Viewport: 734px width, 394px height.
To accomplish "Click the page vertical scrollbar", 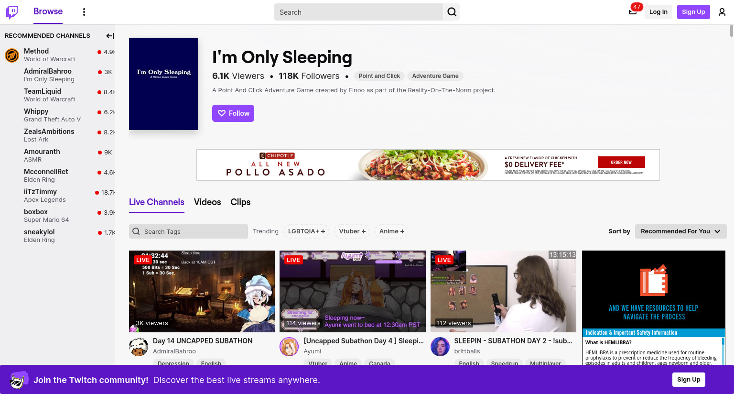I will pos(731,31).
